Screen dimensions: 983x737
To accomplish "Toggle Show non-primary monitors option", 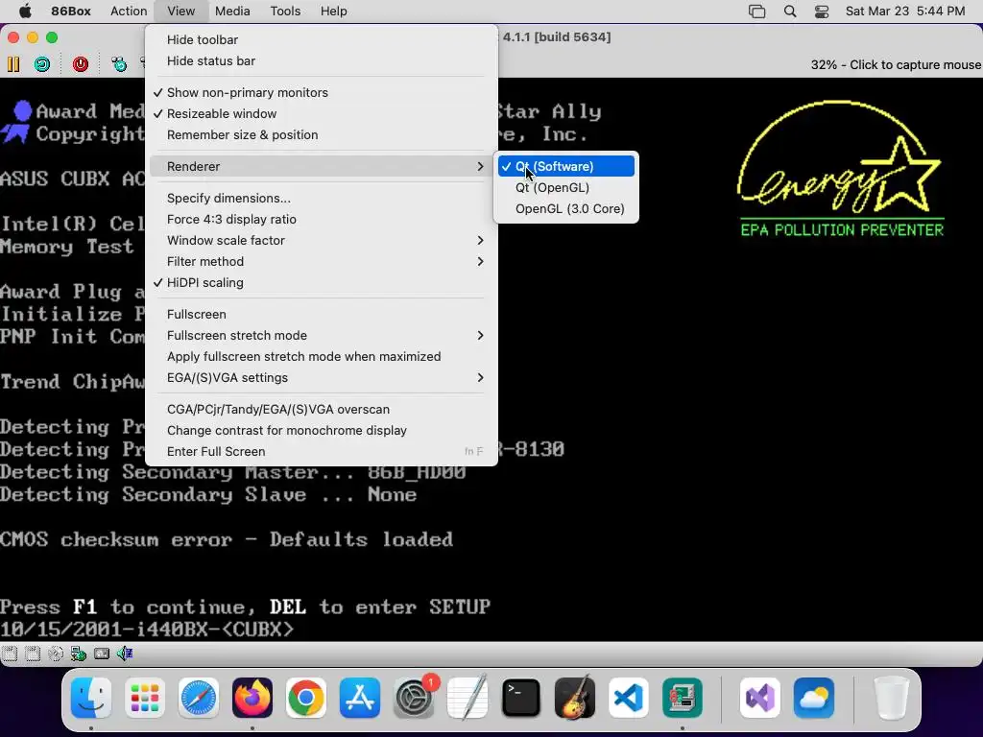I will (x=322, y=93).
